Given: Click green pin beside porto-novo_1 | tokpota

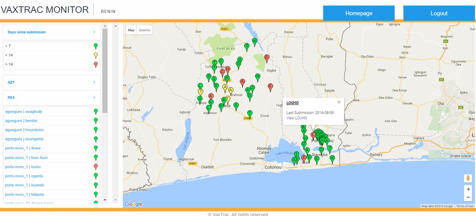Looking at the screenshot, I should (x=96, y=194).
